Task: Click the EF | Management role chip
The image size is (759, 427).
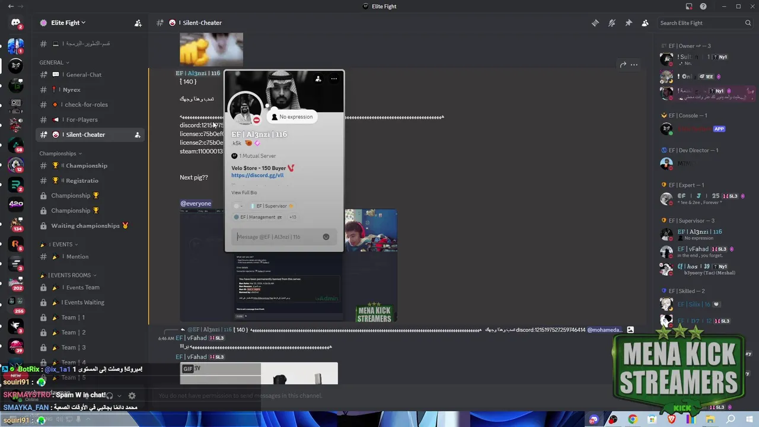Action: tap(257, 217)
